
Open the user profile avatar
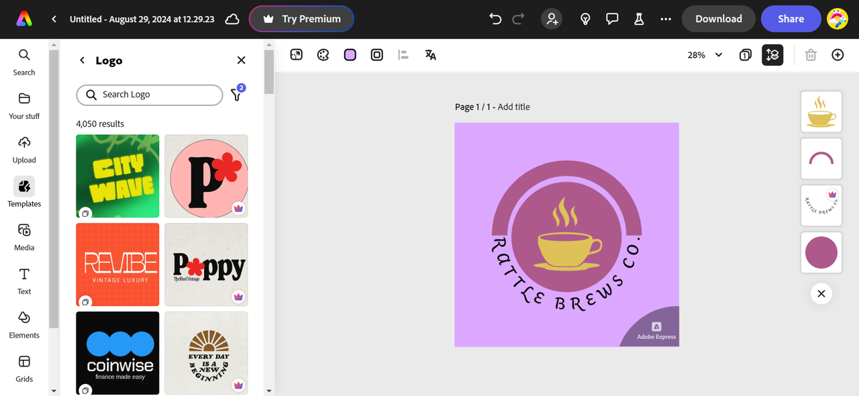click(838, 19)
